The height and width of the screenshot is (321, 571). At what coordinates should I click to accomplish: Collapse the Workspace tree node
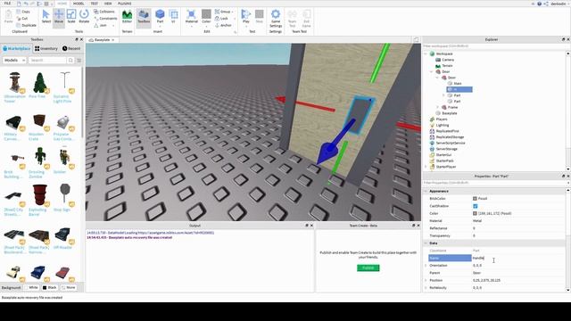pyautogui.click(x=426, y=53)
